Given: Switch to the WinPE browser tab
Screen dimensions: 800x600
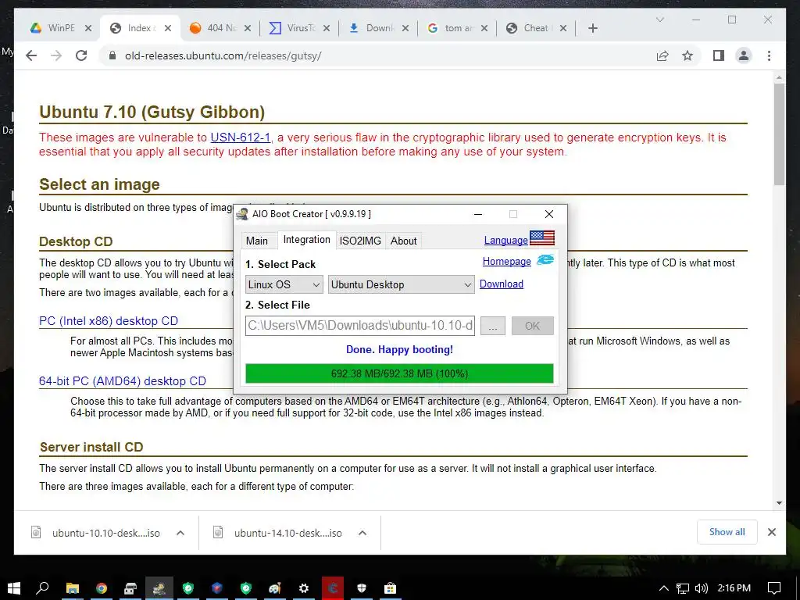Looking at the screenshot, I should coord(61,28).
